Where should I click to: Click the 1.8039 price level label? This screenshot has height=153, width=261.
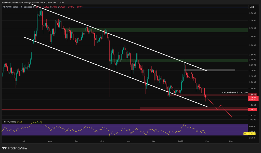point(252,95)
